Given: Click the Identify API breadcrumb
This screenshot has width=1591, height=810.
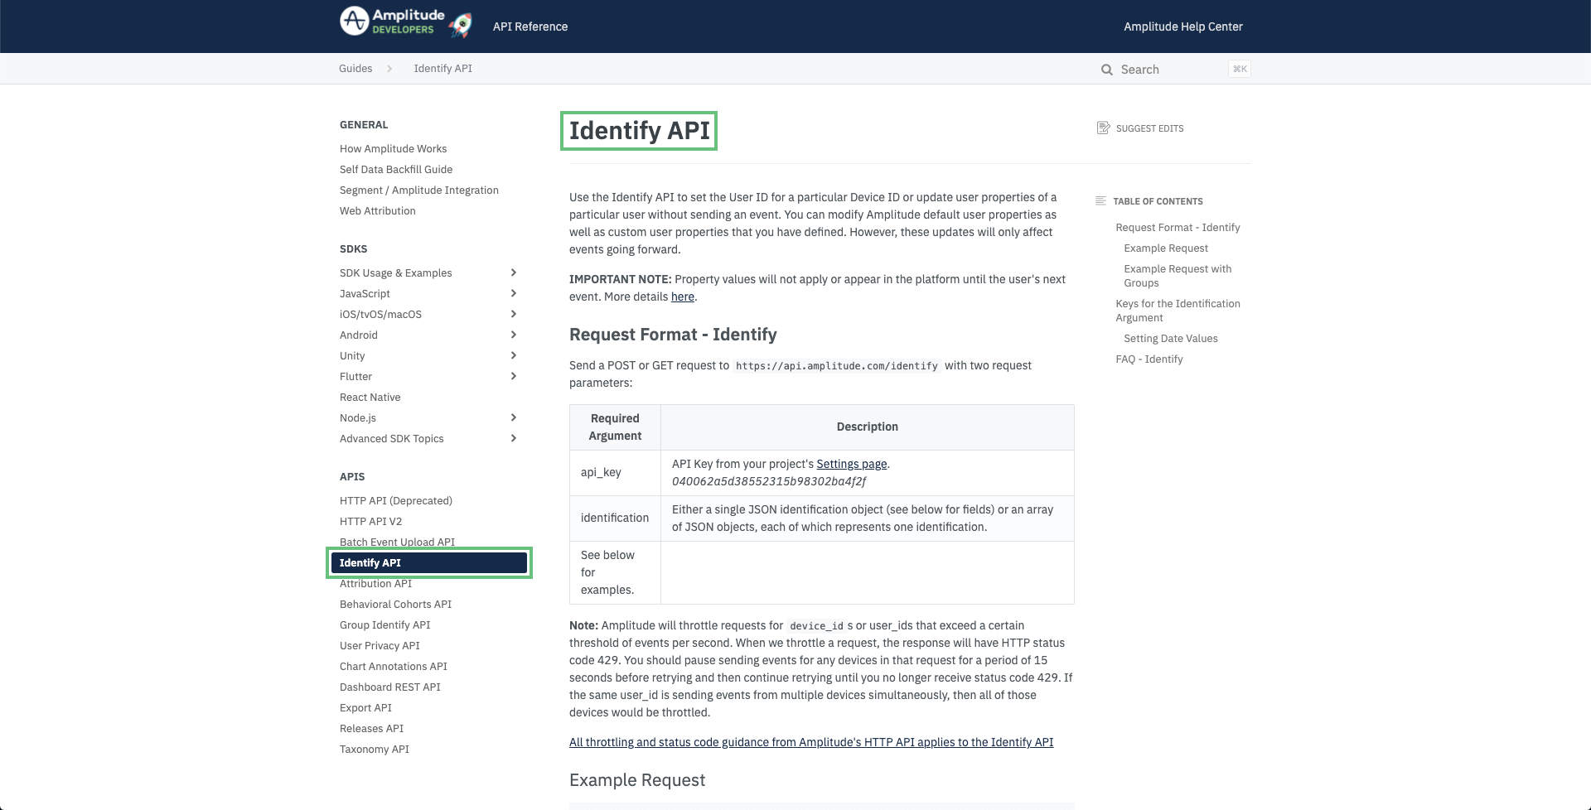Looking at the screenshot, I should pyautogui.click(x=443, y=69).
